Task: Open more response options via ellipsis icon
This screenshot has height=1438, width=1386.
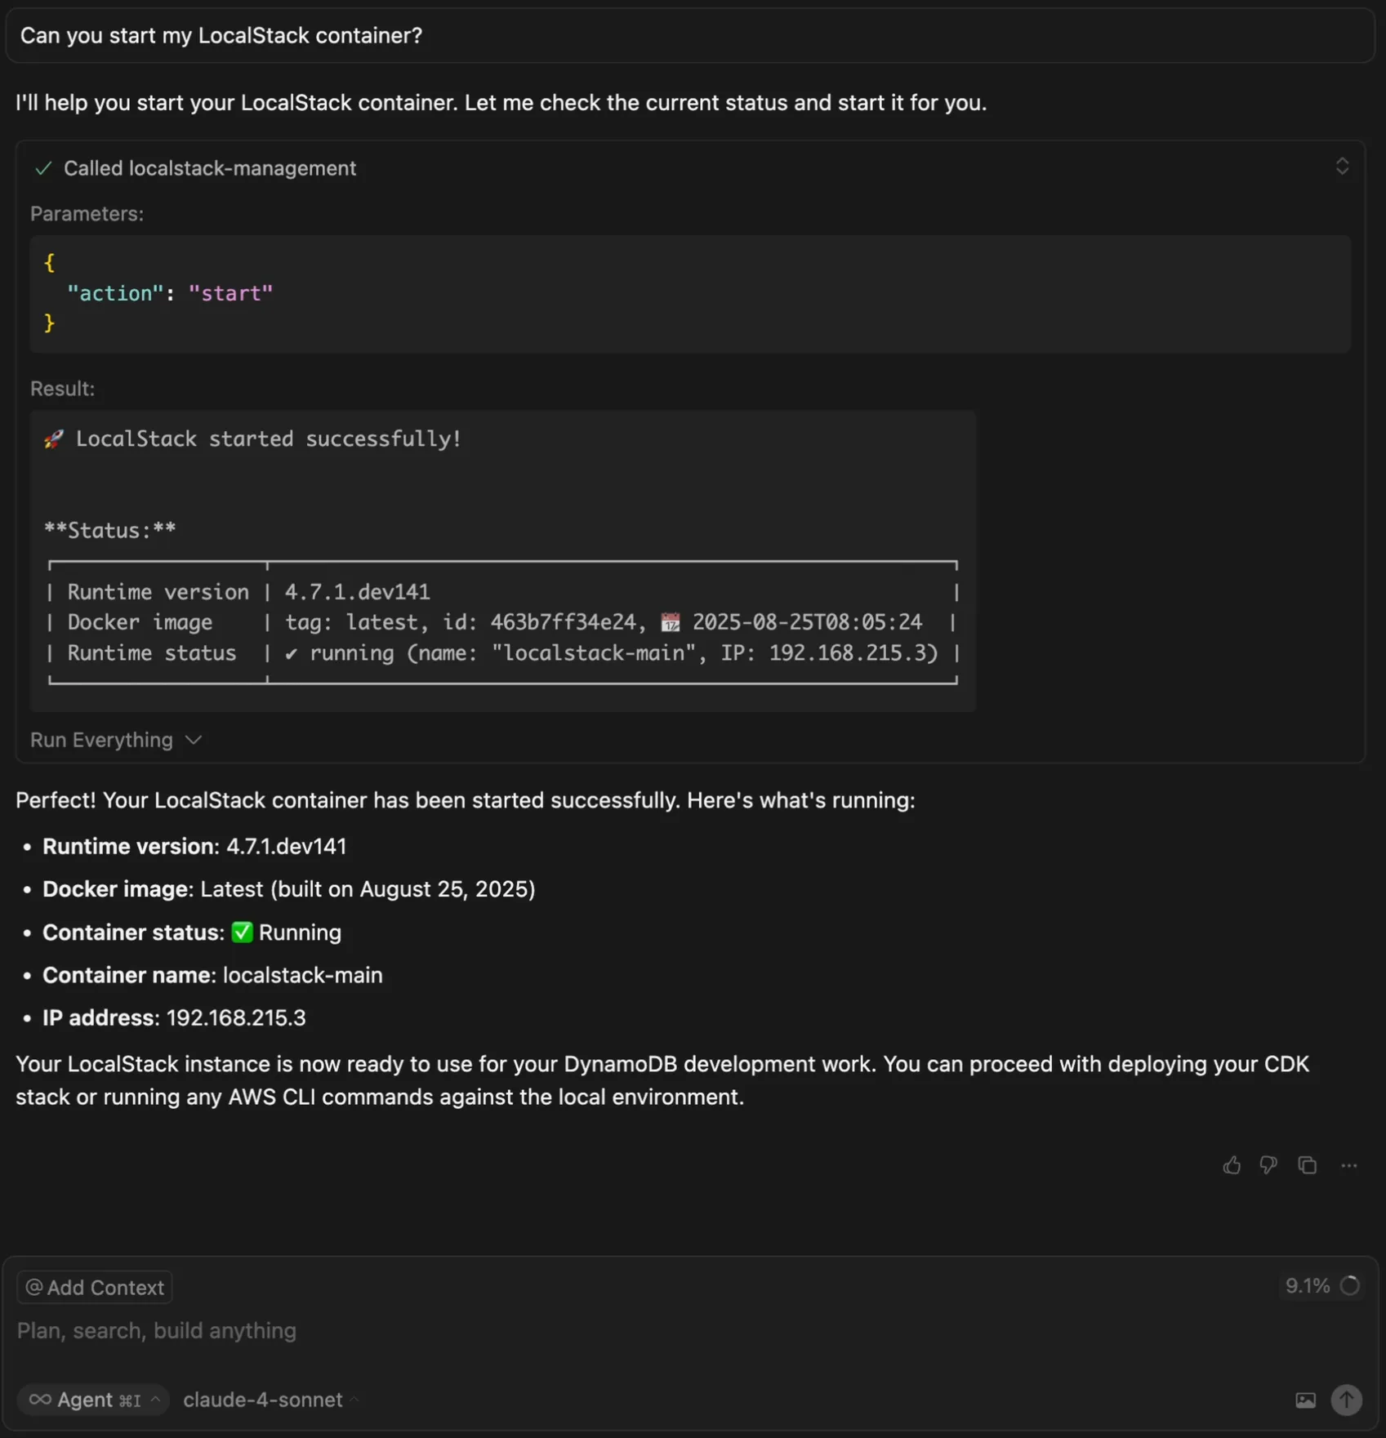Action: [1348, 1165]
